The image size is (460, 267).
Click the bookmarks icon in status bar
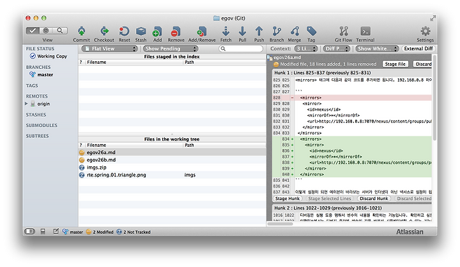coord(43,231)
